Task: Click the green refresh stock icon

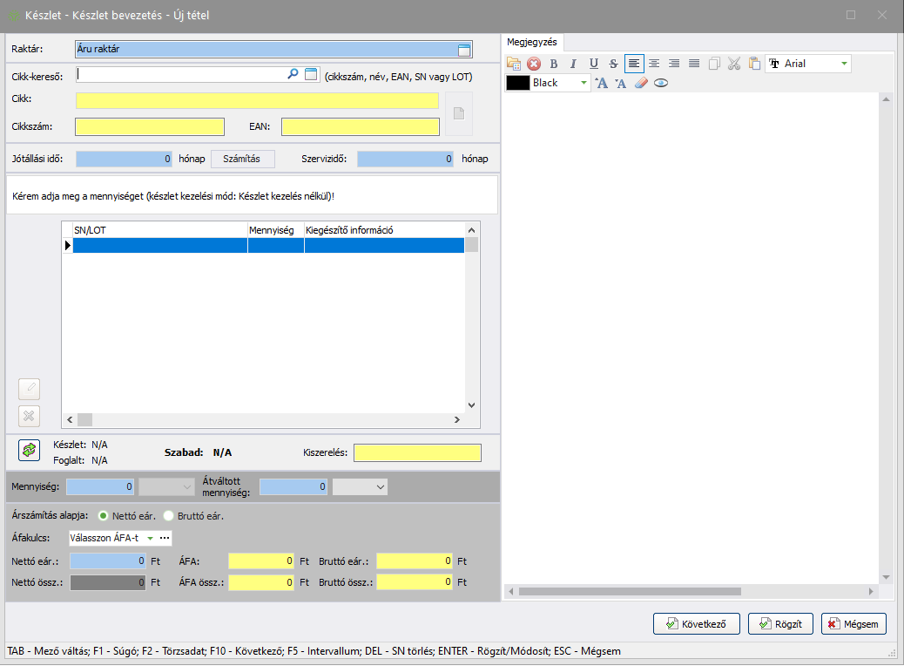Action: pyautogui.click(x=30, y=450)
